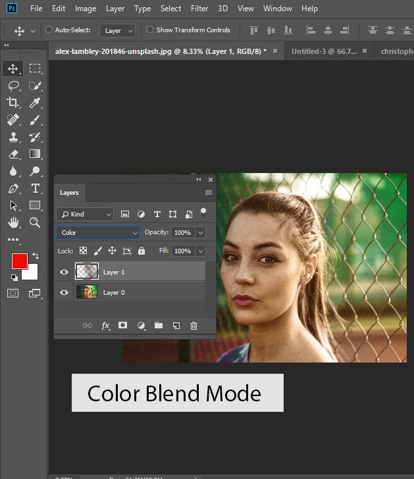Switch to the Untitled-3 document tab

click(324, 51)
